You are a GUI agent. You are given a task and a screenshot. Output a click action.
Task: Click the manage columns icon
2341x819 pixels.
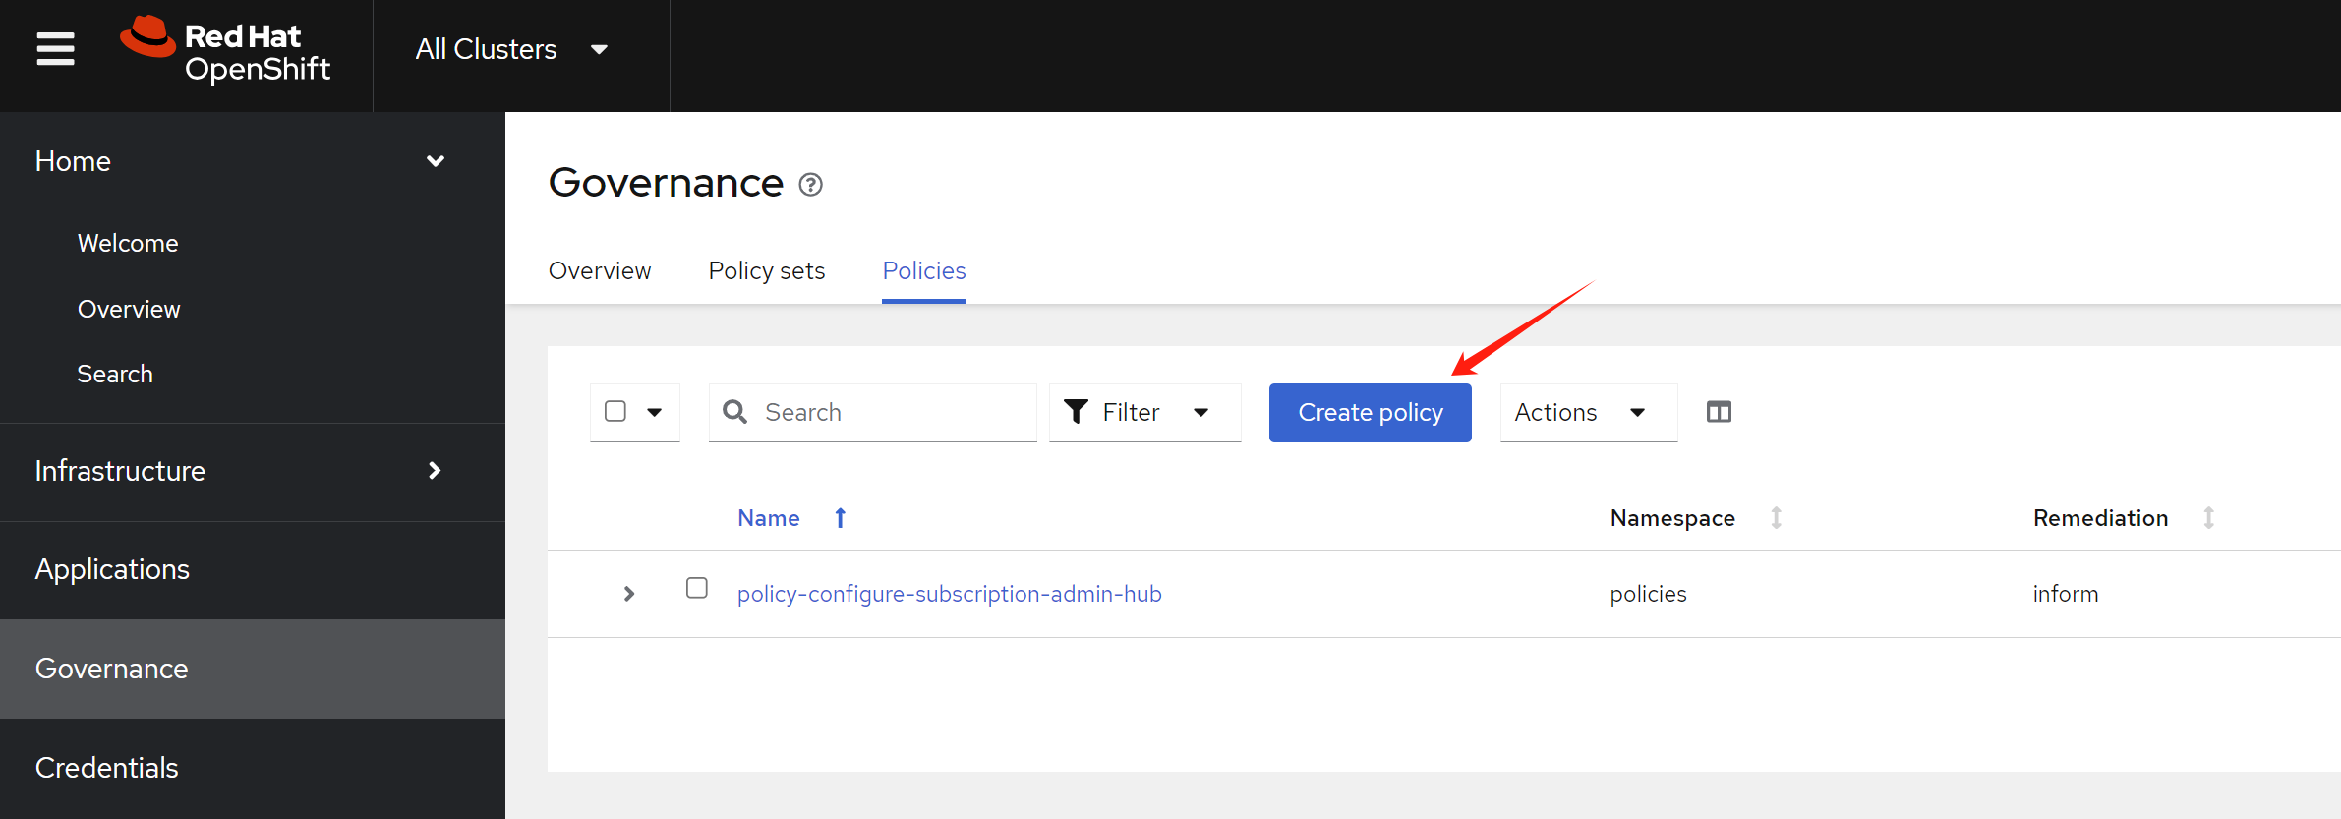[1719, 412]
